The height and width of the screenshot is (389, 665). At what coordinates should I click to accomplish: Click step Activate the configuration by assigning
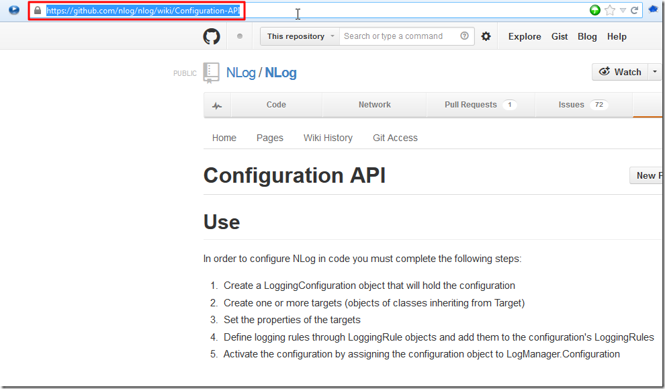[422, 354]
